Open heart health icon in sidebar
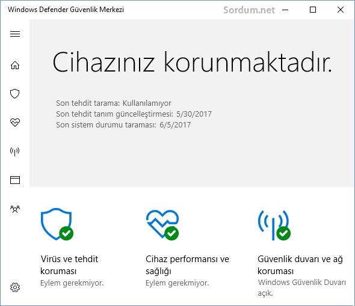 pyautogui.click(x=15, y=123)
